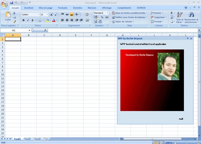Align text left
Image resolution: width=201 pixels, height=144 pixels.
pos(63,20)
